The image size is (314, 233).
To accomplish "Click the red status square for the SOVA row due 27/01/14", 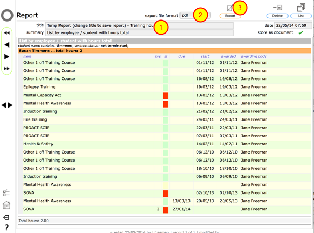I will point(166,210).
